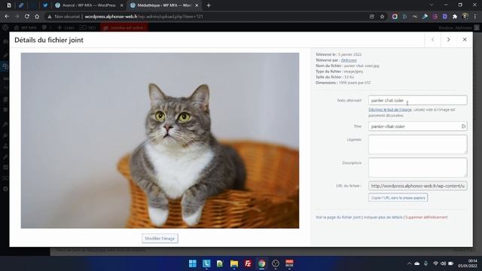The height and width of the screenshot is (271, 482).
Task: Close the Détails du fichier joint dialog
Action: click(465, 40)
